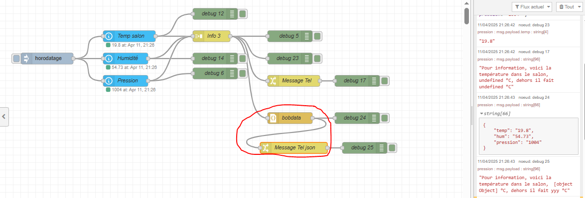Click the horodatage inject trigger button

[x=16, y=59]
